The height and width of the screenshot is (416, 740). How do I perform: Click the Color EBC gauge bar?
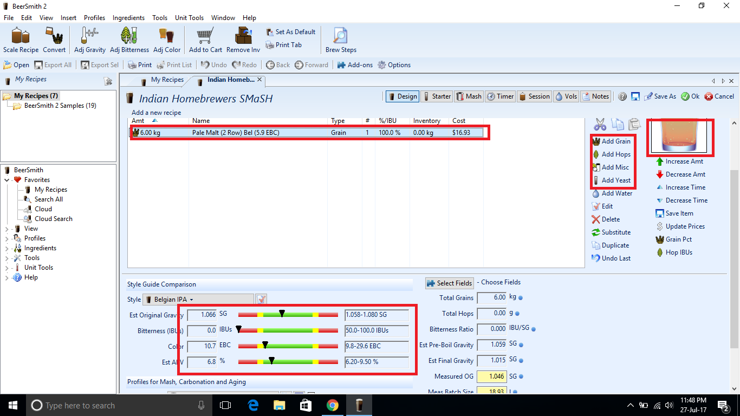288,346
